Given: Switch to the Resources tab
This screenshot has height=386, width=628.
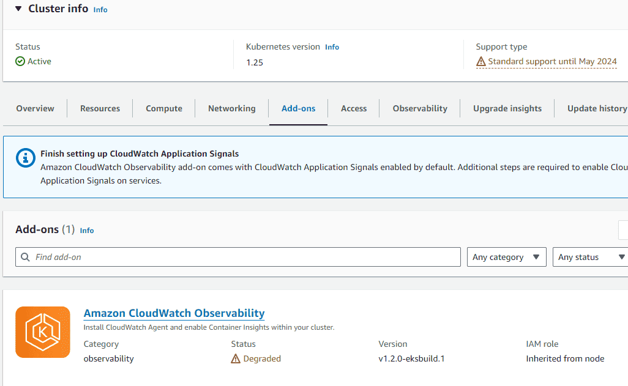Looking at the screenshot, I should point(100,108).
